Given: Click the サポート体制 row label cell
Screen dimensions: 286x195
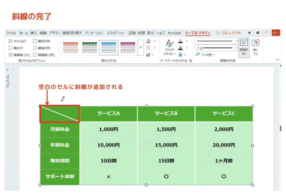Looking at the screenshot, I should coord(60,176).
